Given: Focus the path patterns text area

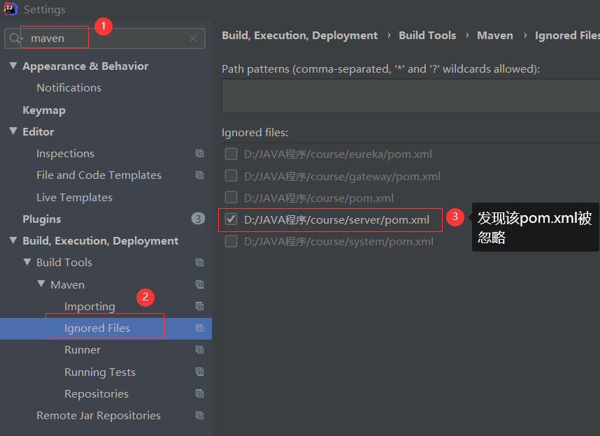Looking at the screenshot, I should (x=410, y=96).
